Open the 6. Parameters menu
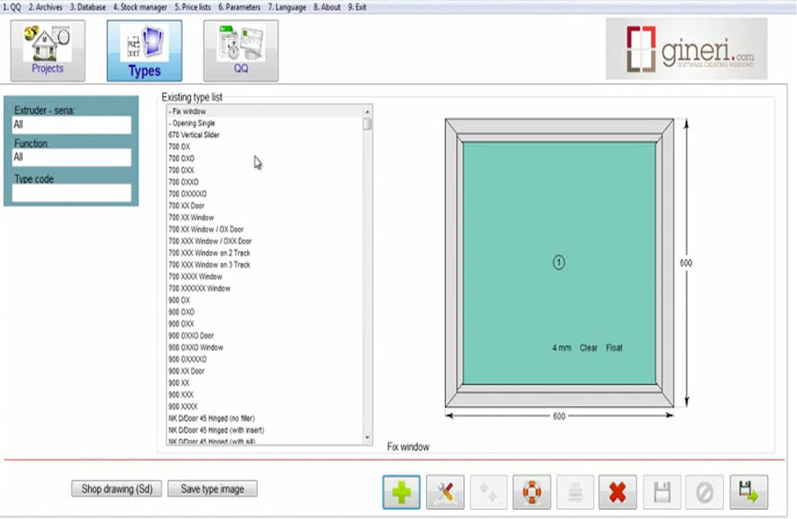 pyautogui.click(x=239, y=7)
